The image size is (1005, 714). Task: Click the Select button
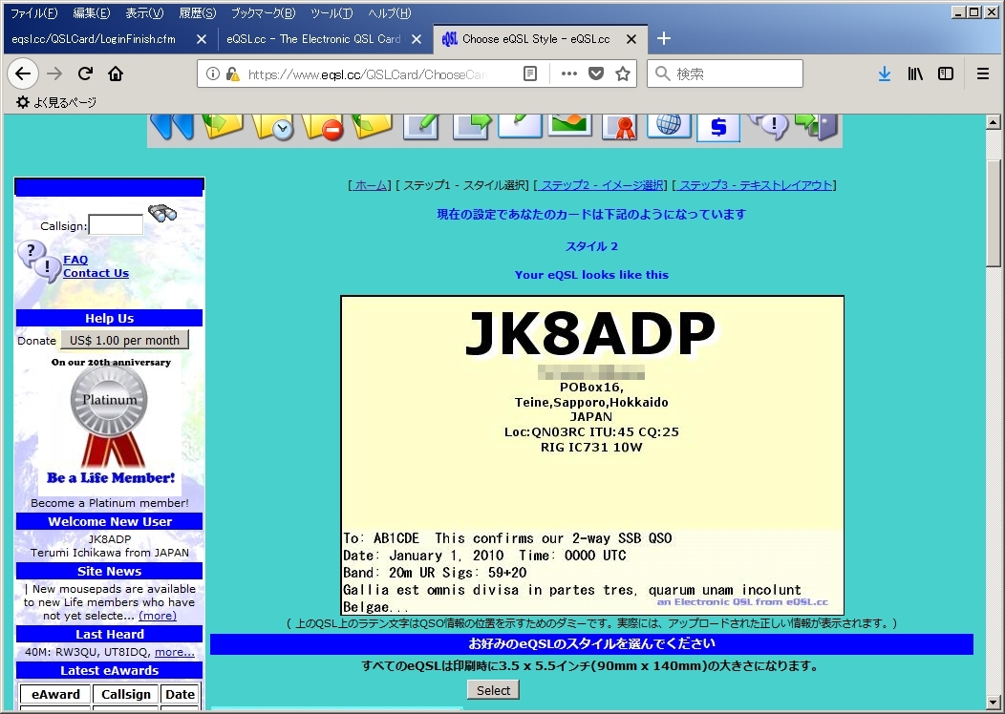click(493, 690)
